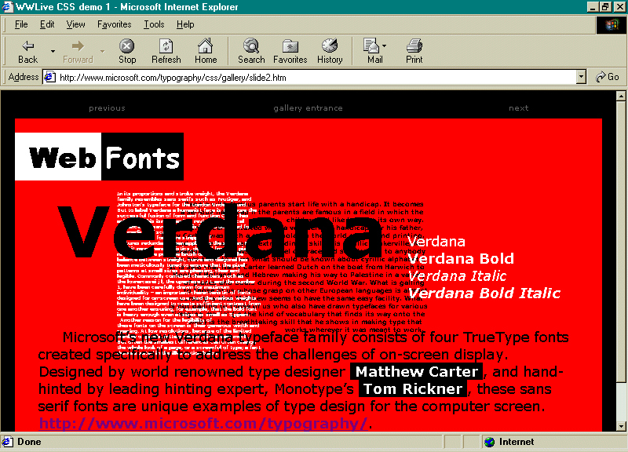The image size is (628, 452).
Task: Click the 'Web Fonts' banner logo
Action: click(100, 156)
